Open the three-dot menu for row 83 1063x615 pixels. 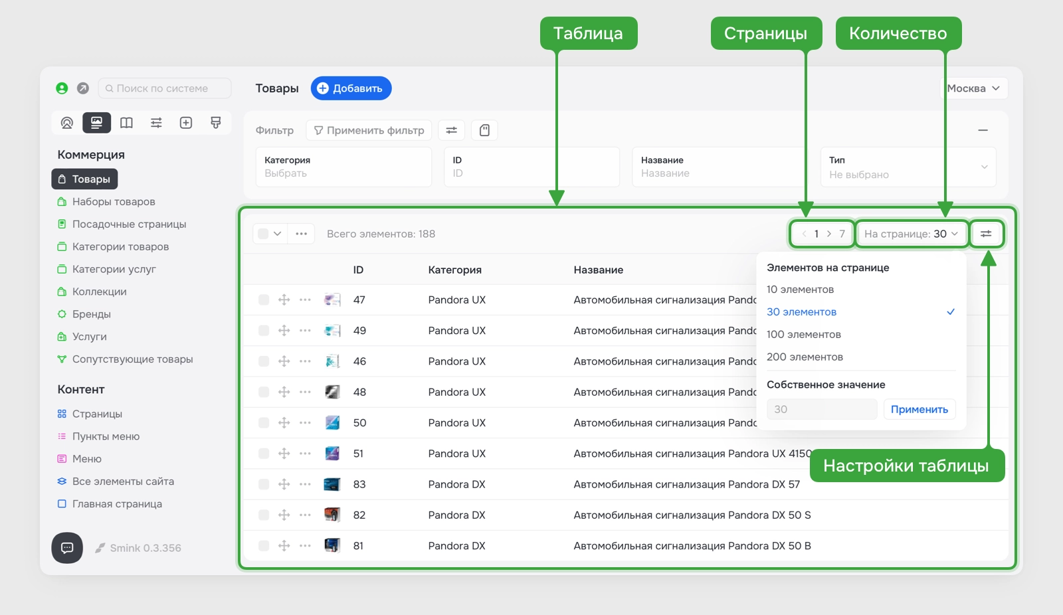click(305, 484)
